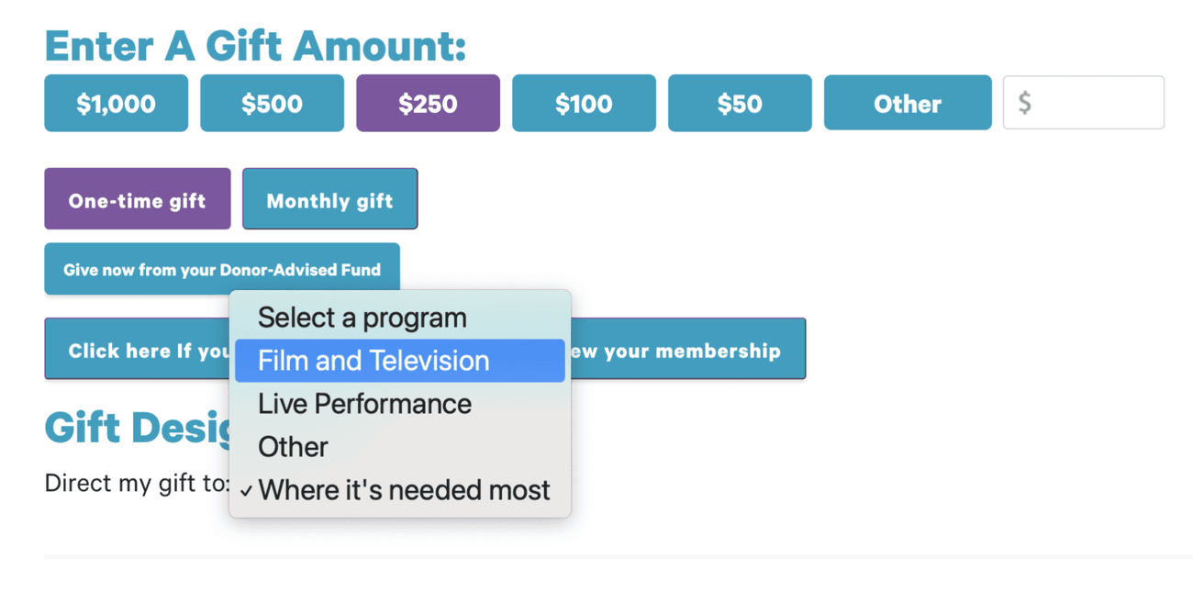1193x592 pixels.
Task: Pick Live Performance from the dropdown
Action: coord(364,404)
